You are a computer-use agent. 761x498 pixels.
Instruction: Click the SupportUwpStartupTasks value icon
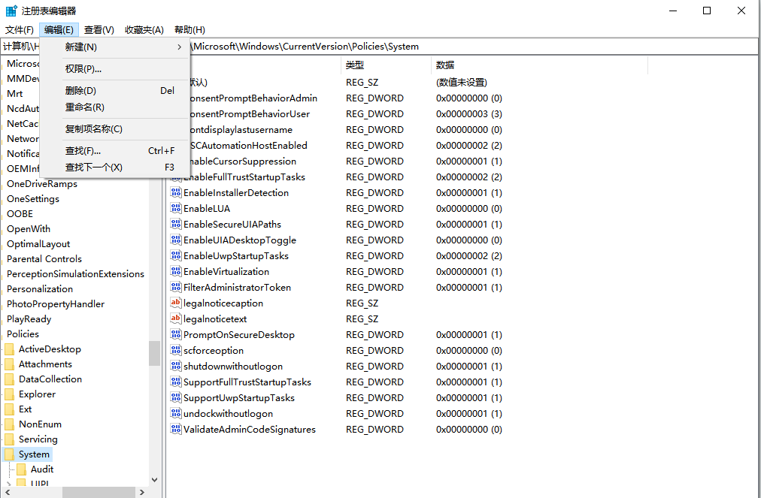coord(176,397)
